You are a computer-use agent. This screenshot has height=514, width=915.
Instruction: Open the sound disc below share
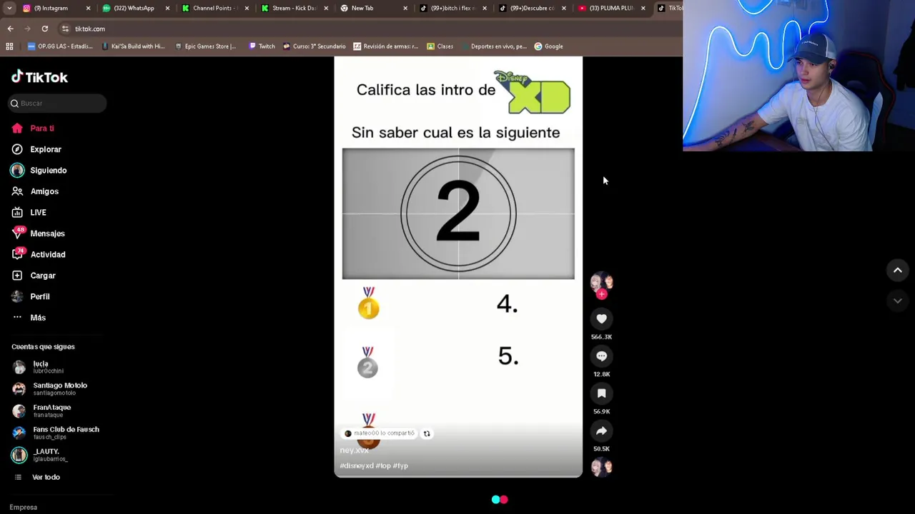point(601,467)
